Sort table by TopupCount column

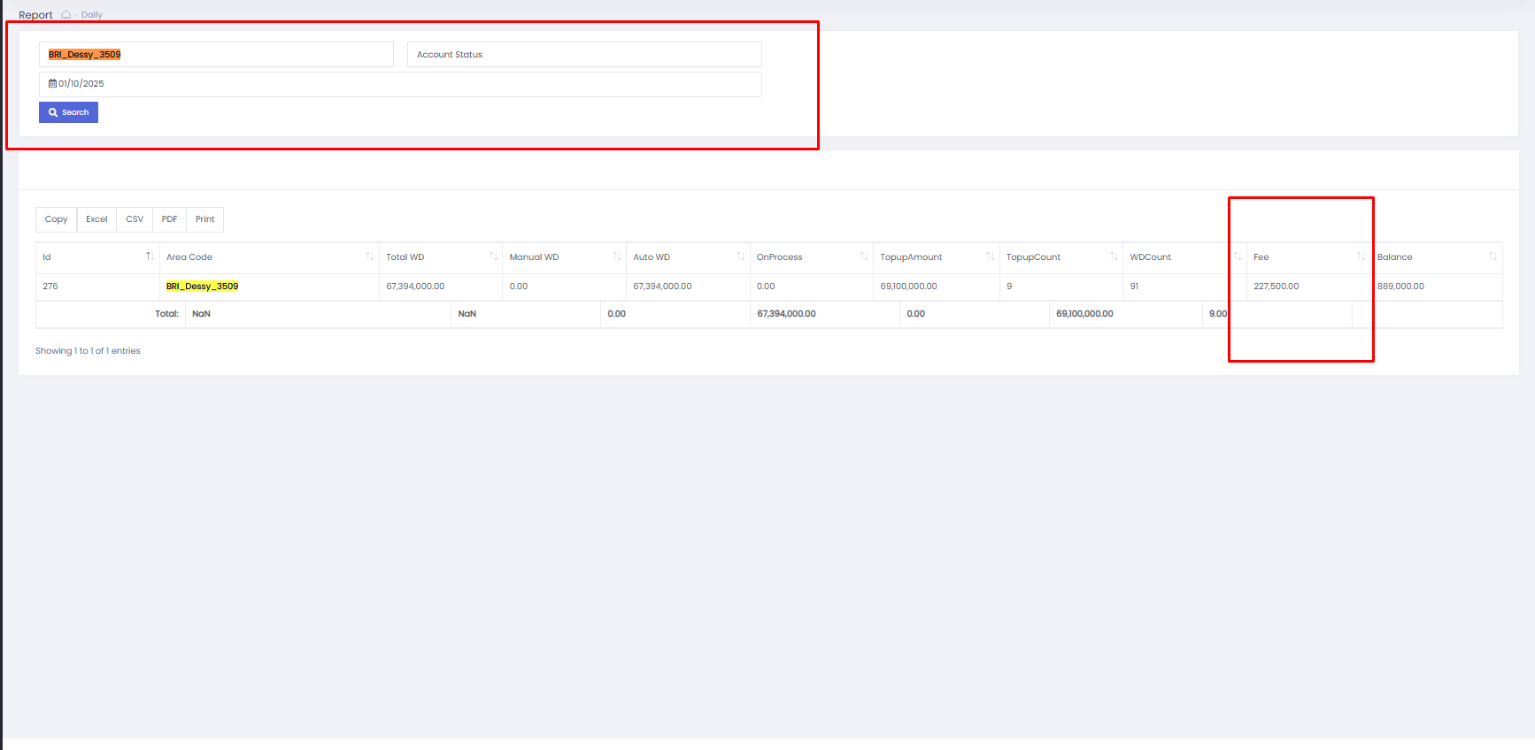click(x=1061, y=257)
